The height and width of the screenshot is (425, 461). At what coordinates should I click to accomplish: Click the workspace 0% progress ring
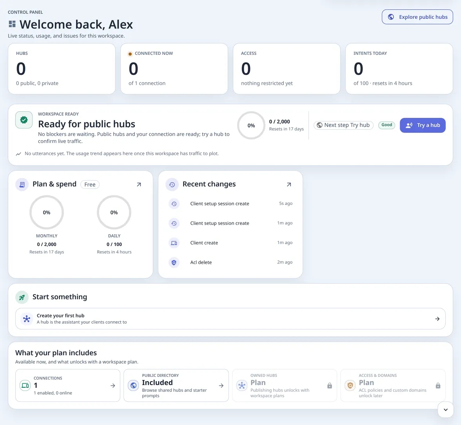[x=251, y=125]
